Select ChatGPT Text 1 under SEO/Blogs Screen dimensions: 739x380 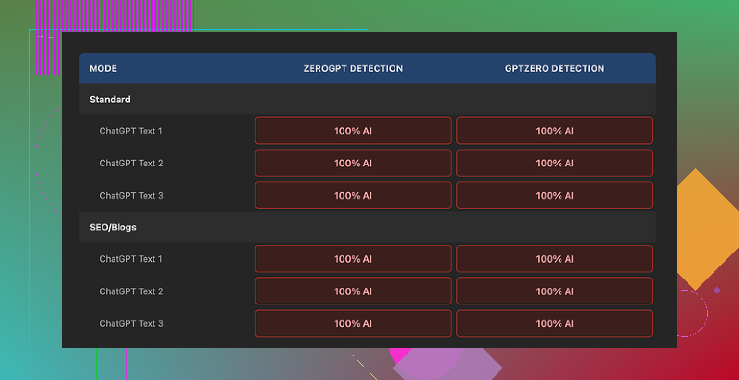131,259
